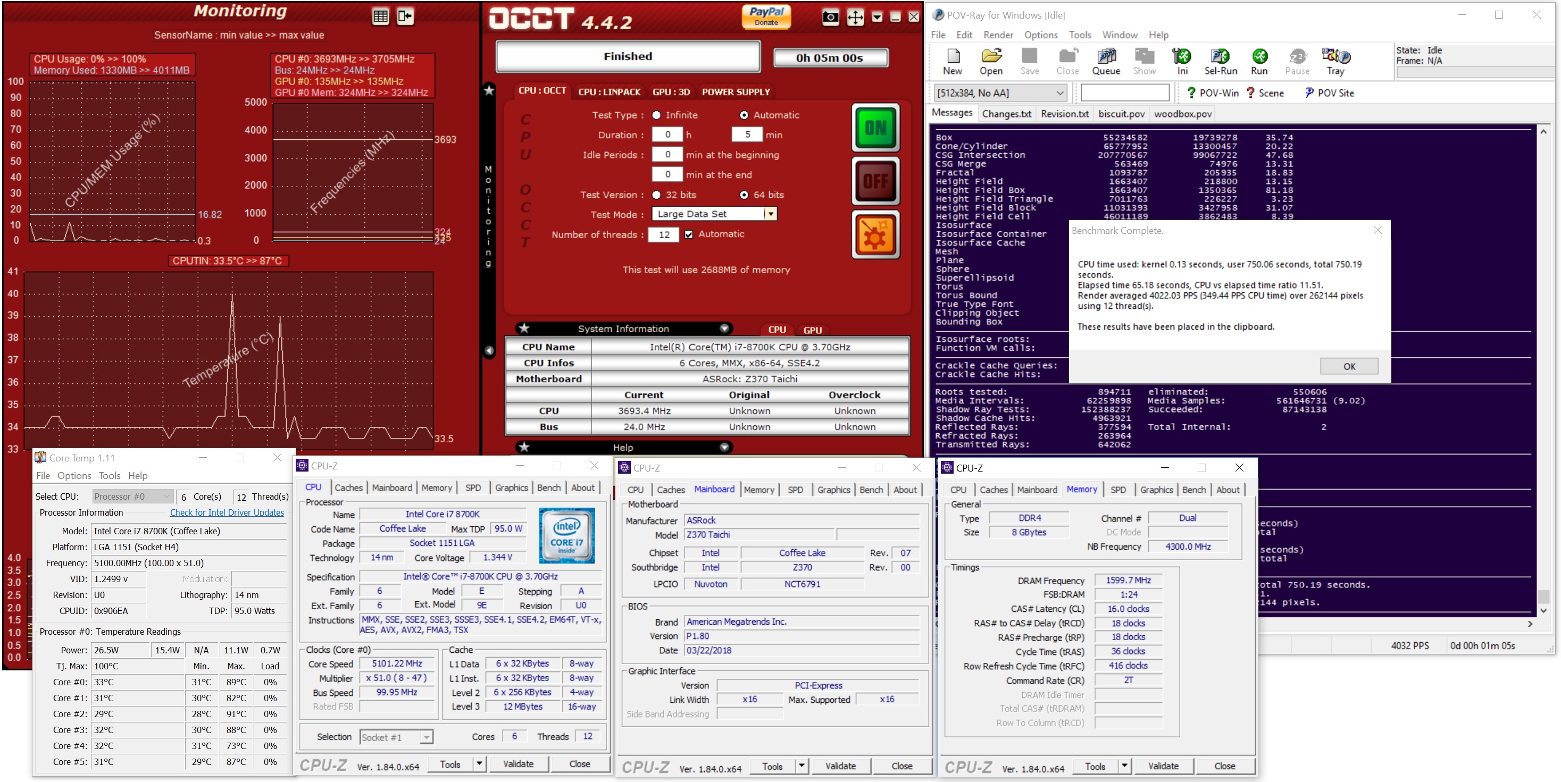Click the Run icon in POV-Ray toolbar
The image size is (1561, 782).
pos(1259,61)
